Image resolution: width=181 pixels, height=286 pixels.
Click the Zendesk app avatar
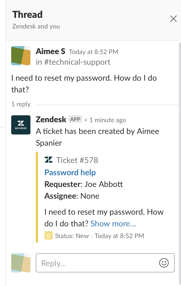(x=21, y=125)
